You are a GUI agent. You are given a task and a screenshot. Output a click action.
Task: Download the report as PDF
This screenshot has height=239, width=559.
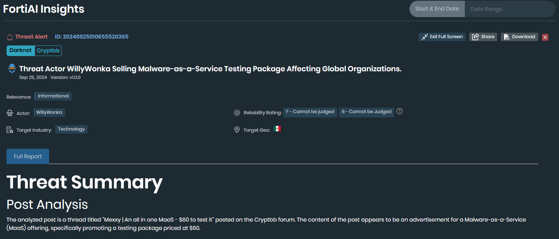pyautogui.click(x=519, y=36)
